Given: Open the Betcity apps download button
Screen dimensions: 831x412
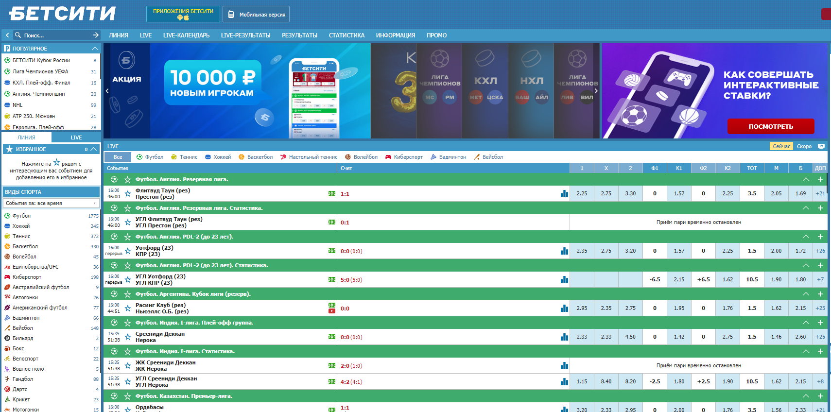Looking at the screenshot, I should point(183,14).
